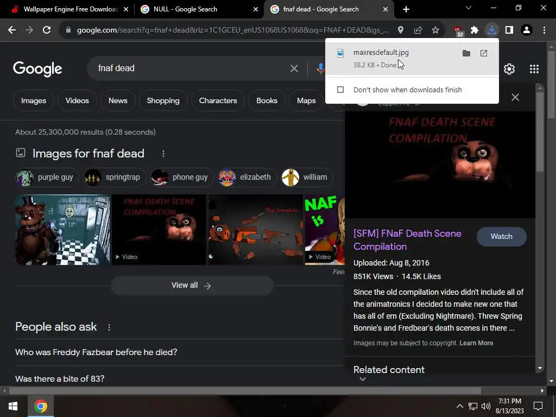Viewport: 556px width, 417px height.
Task: Select the Characters filter chip
Action: coord(218,100)
